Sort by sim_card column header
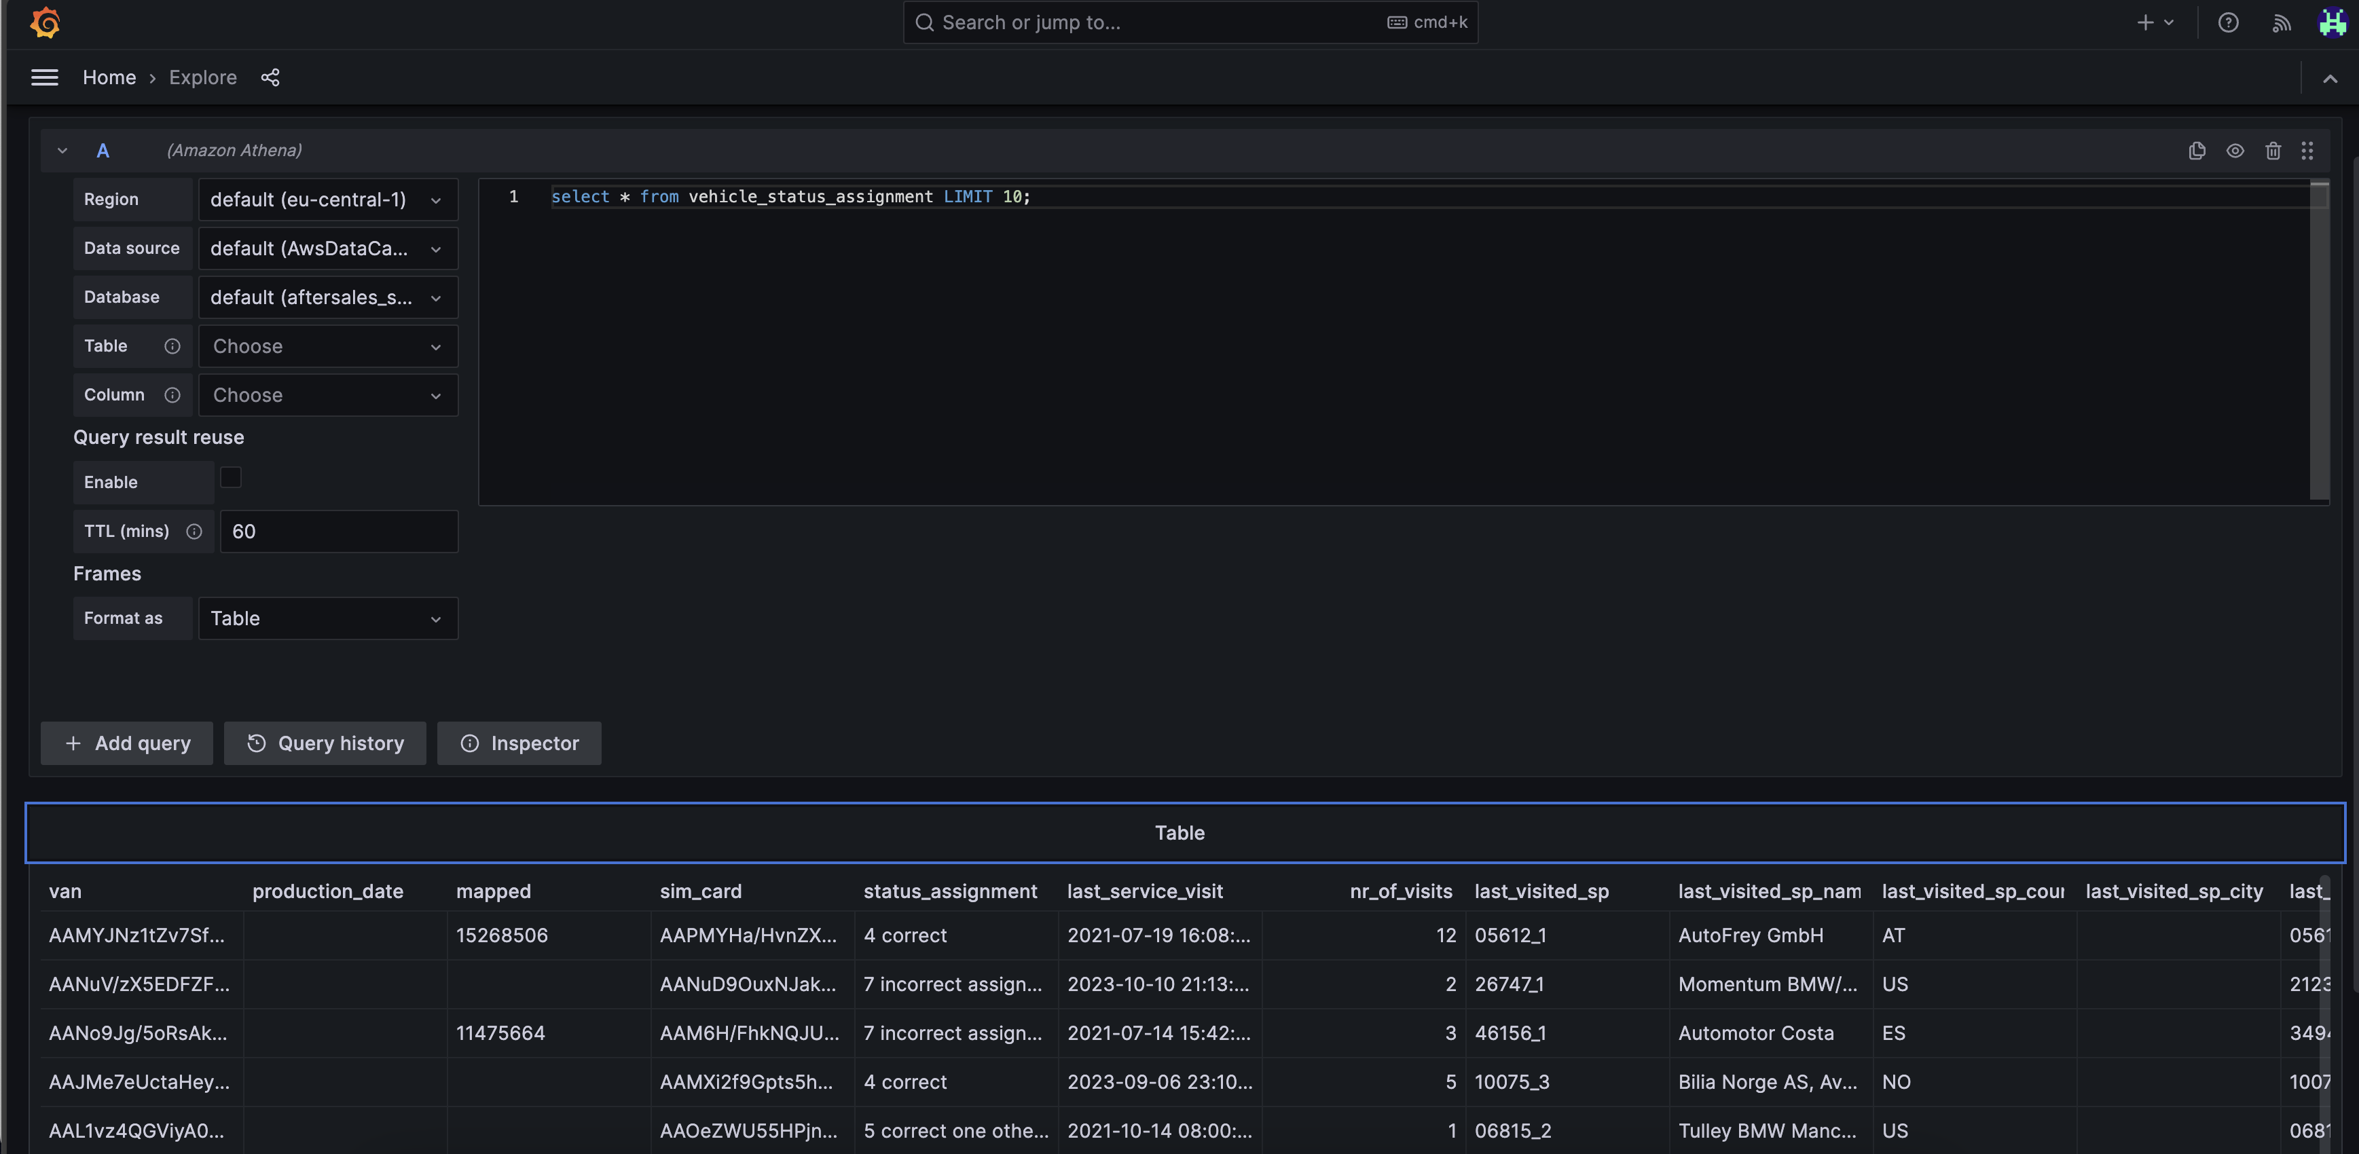 coord(701,891)
